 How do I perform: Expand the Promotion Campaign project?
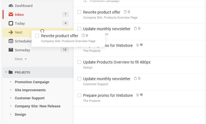pyautogui.click(x=11, y=82)
